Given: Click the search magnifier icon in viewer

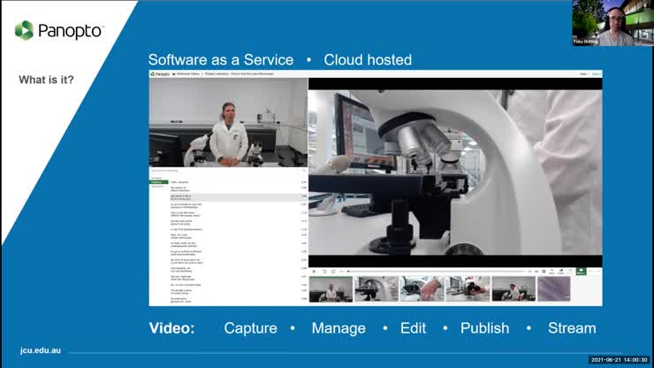Looking at the screenshot, I should click(304, 171).
